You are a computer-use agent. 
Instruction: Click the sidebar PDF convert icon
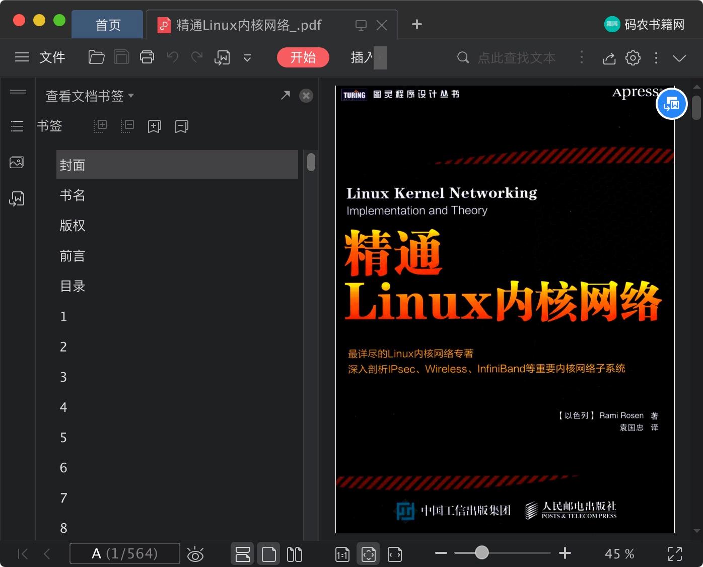(x=17, y=198)
